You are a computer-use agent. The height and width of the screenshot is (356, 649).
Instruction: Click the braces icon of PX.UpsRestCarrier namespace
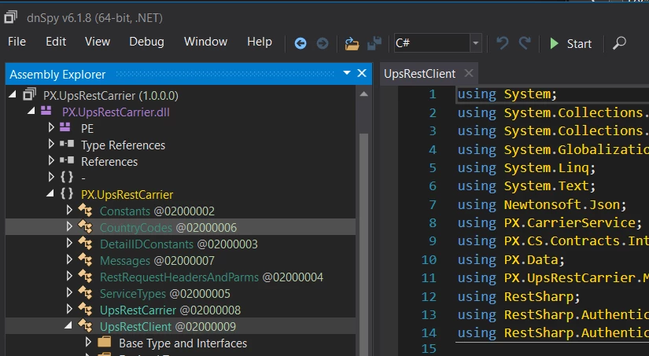coord(67,193)
